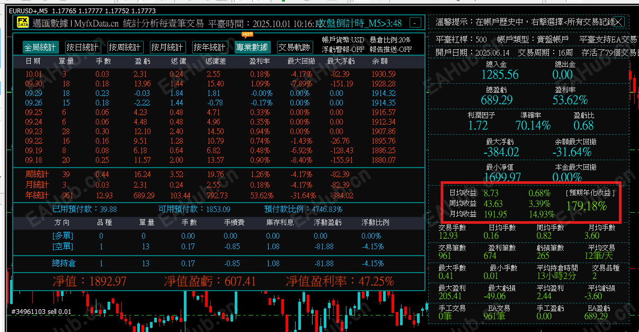Click the 淨值盈利率：47.25% text
The height and width of the screenshot is (332, 639).
tap(340, 281)
